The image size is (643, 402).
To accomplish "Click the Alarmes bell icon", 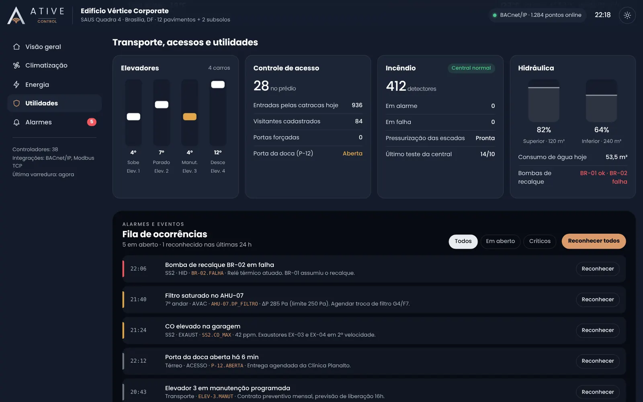I will click(x=16, y=122).
